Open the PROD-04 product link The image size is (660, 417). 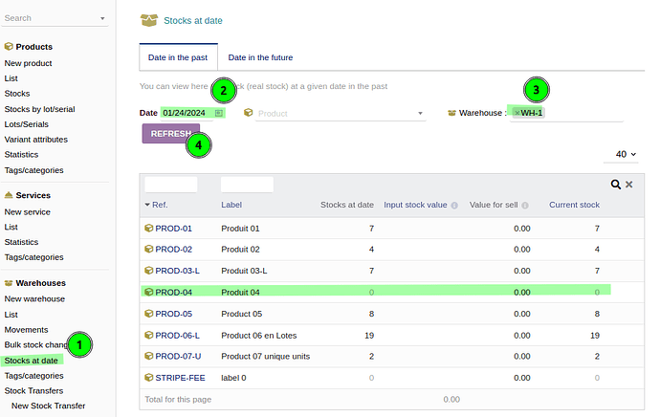pos(173,292)
